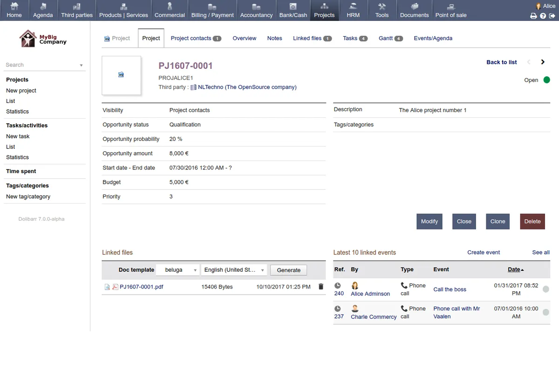Image resolution: width=559 pixels, height=382 pixels.
Task: Click the preview icon before PJ1607-0001.pdf
Action: coord(107,287)
